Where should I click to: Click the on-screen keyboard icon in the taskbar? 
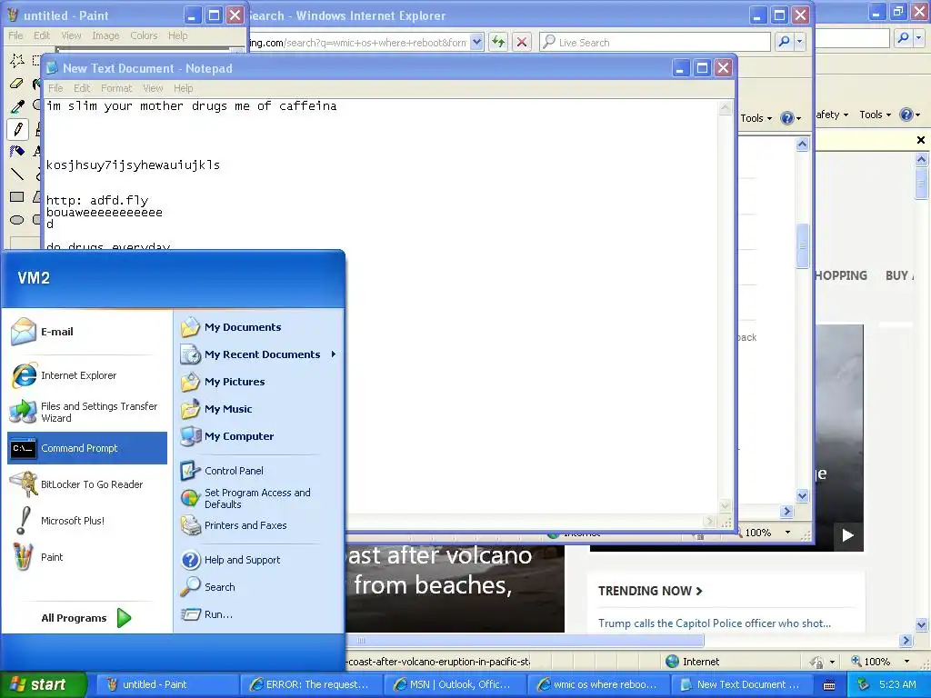click(x=829, y=685)
